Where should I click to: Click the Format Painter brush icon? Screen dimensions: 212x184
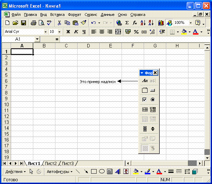tap(83, 23)
